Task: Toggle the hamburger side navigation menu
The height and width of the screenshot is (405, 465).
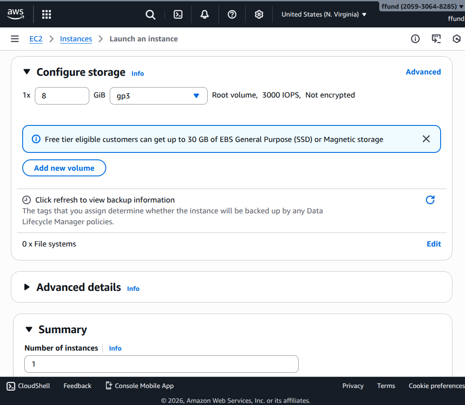Action: coord(15,39)
